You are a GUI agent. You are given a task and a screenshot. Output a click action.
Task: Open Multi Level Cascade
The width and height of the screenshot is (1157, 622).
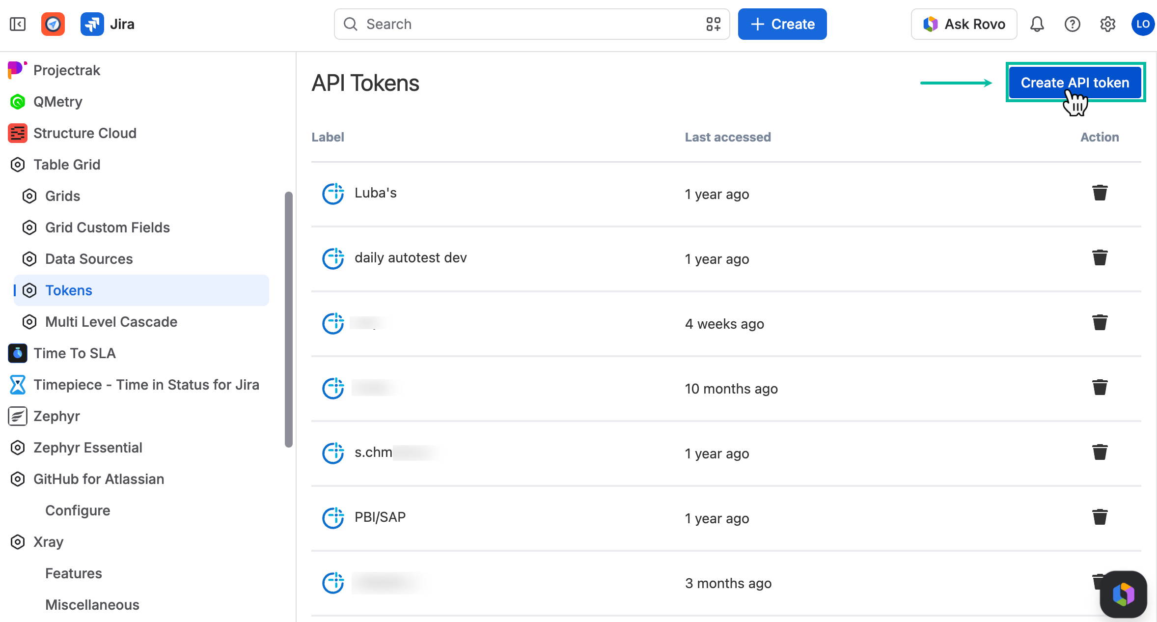point(111,322)
